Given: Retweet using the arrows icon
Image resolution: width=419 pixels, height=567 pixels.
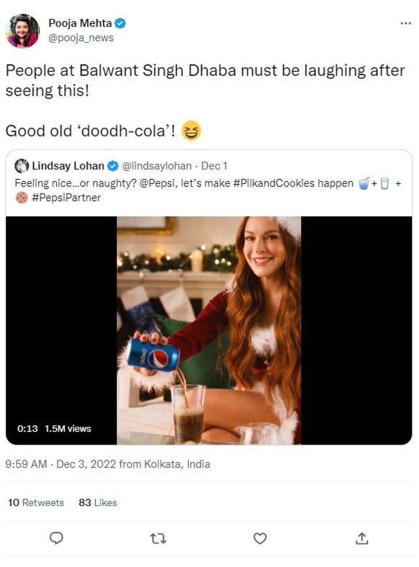Looking at the screenshot, I should 158,538.
